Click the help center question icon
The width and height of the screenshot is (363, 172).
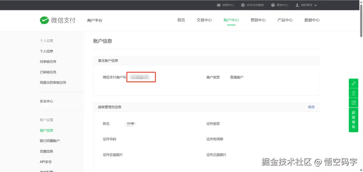point(273,5)
